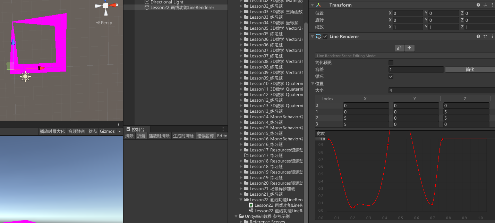Select Directional Light in hierarchy
Viewport: 495px width, 223px height.
[x=167, y=2]
